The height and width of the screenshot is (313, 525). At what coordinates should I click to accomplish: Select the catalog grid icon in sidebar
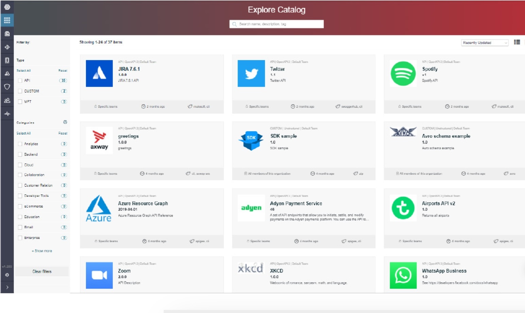7,20
